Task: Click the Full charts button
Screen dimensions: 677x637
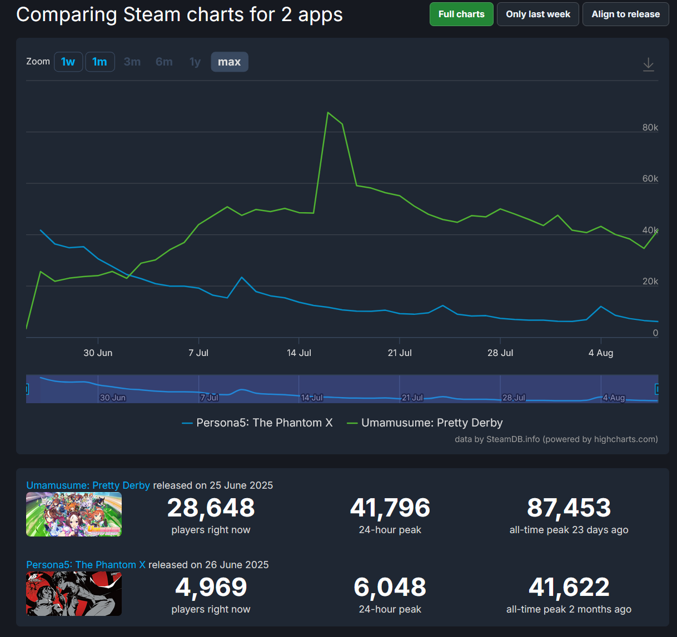Action: pyautogui.click(x=461, y=14)
